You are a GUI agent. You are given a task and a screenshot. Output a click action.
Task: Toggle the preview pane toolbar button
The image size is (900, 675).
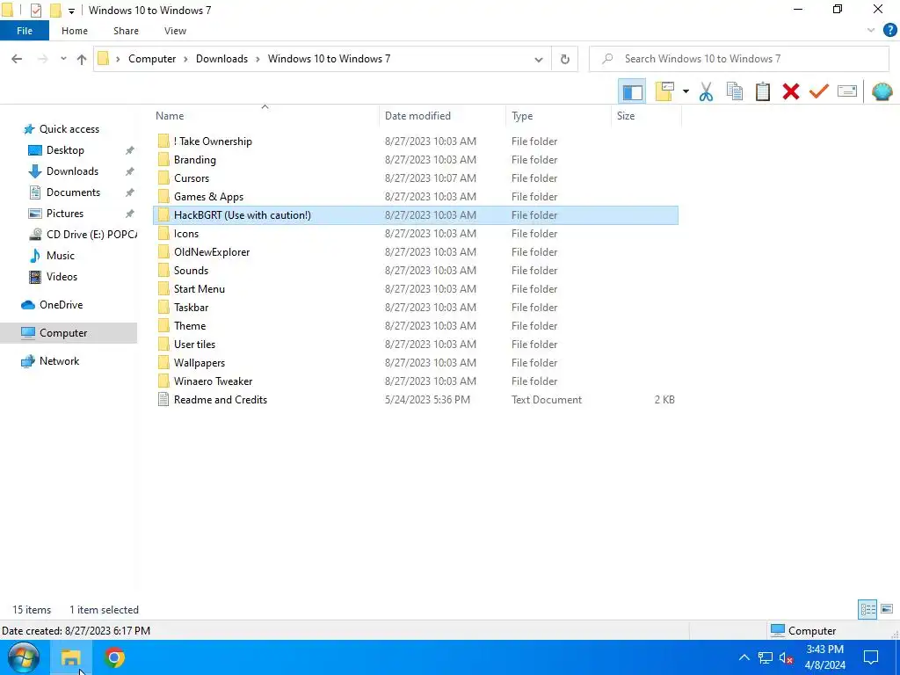point(632,91)
